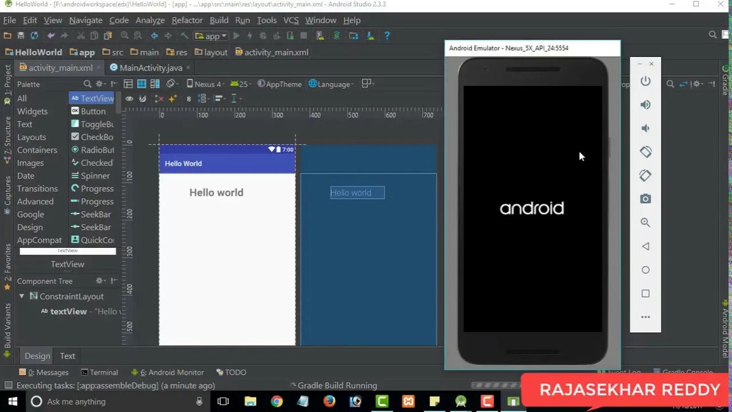The width and height of the screenshot is (732, 412).
Task: Open layout variants dropdown
Action: [368, 84]
